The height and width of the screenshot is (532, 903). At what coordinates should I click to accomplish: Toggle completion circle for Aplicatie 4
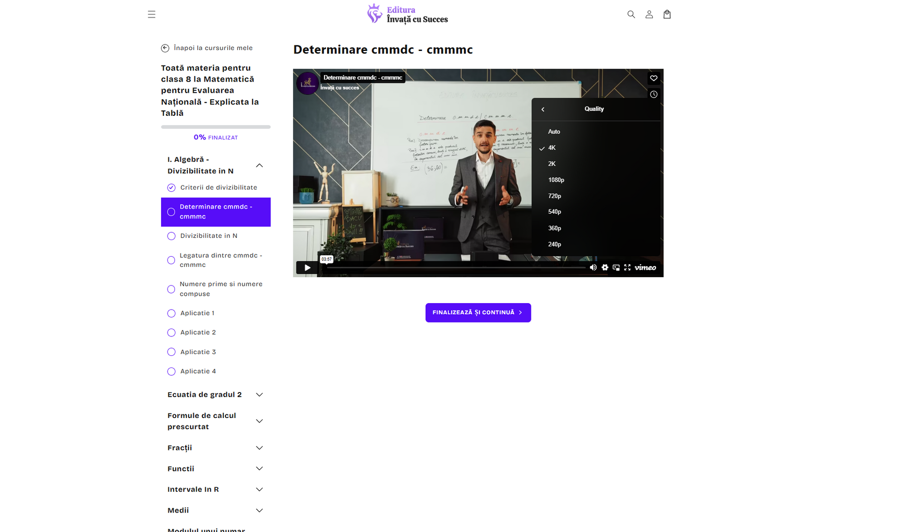[x=171, y=371]
